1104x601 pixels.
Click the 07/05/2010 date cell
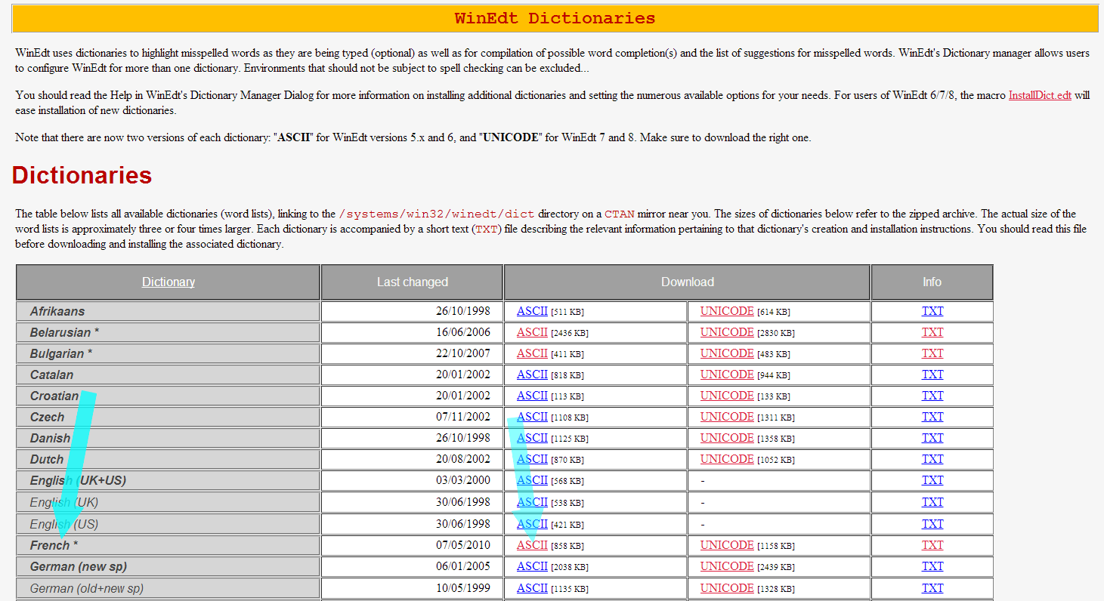pos(413,545)
